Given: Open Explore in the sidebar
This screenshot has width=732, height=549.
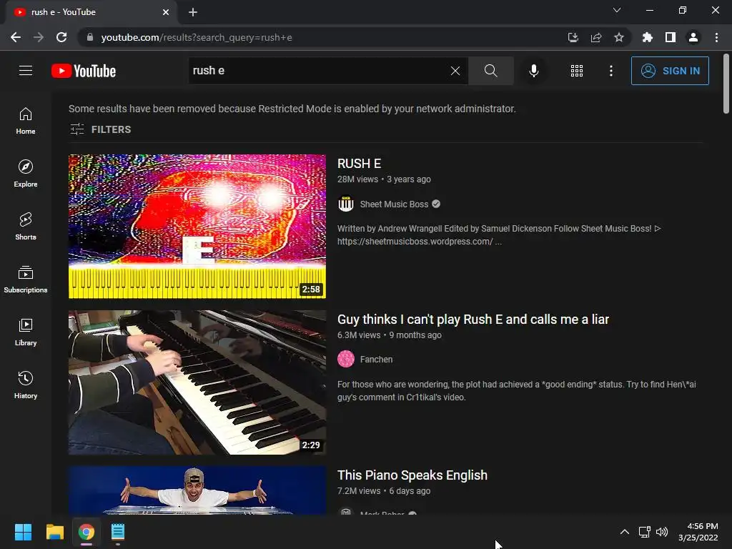Looking at the screenshot, I should tap(26, 174).
